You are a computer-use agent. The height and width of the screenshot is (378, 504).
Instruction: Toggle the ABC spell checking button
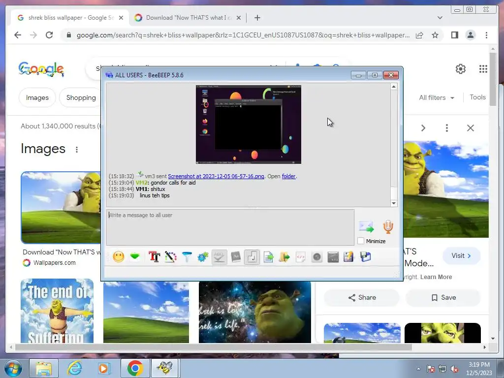coord(219,257)
